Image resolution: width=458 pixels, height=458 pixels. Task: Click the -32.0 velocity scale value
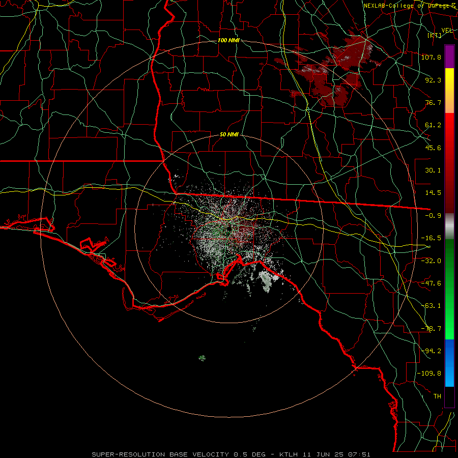(431, 261)
